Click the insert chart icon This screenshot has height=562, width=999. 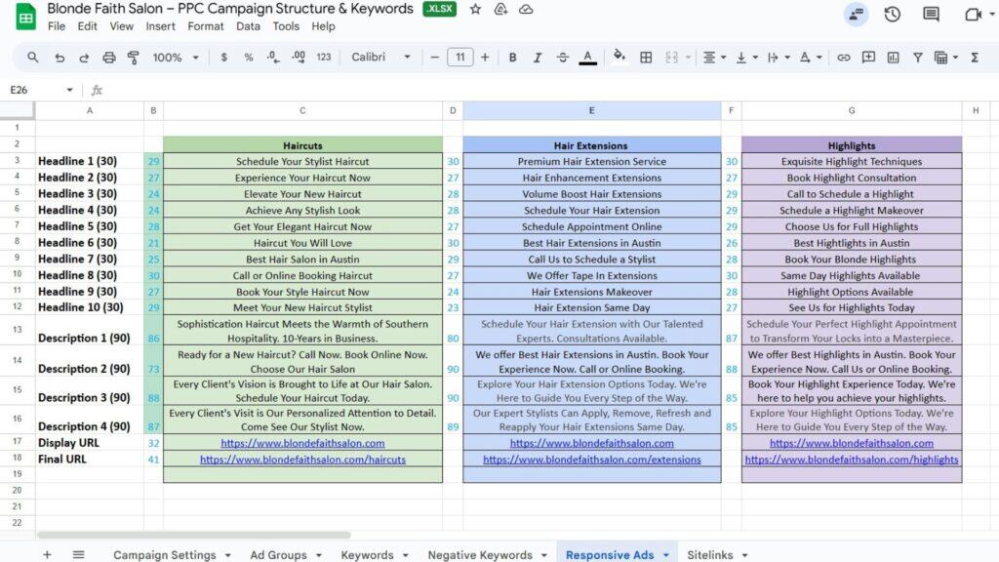click(x=893, y=58)
